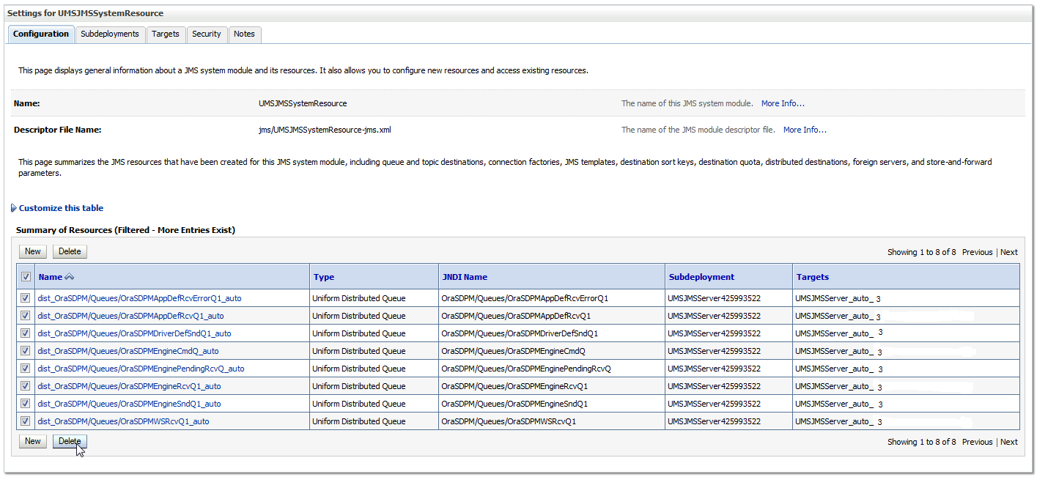
Task: Uncheck the OraSDPMWSRcvQ1_auto row checkbox
Action: [x=26, y=421]
